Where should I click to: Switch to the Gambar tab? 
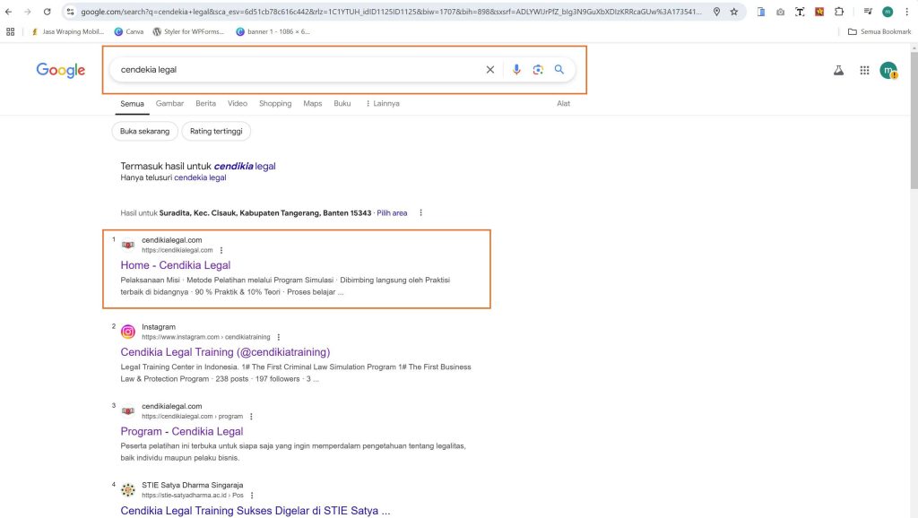click(x=169, y=103)
